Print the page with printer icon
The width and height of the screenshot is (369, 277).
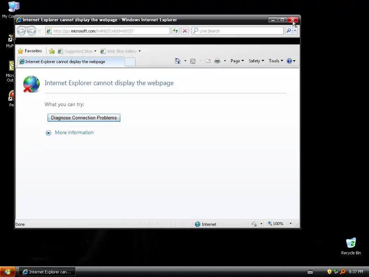(217, 61)
